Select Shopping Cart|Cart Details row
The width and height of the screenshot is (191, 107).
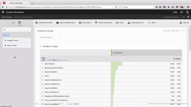111,68
